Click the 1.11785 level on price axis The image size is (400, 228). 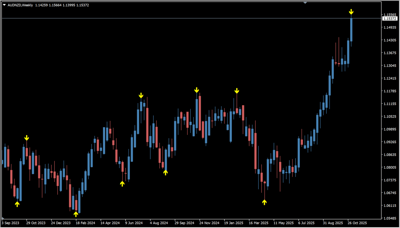tap(389, 91)
